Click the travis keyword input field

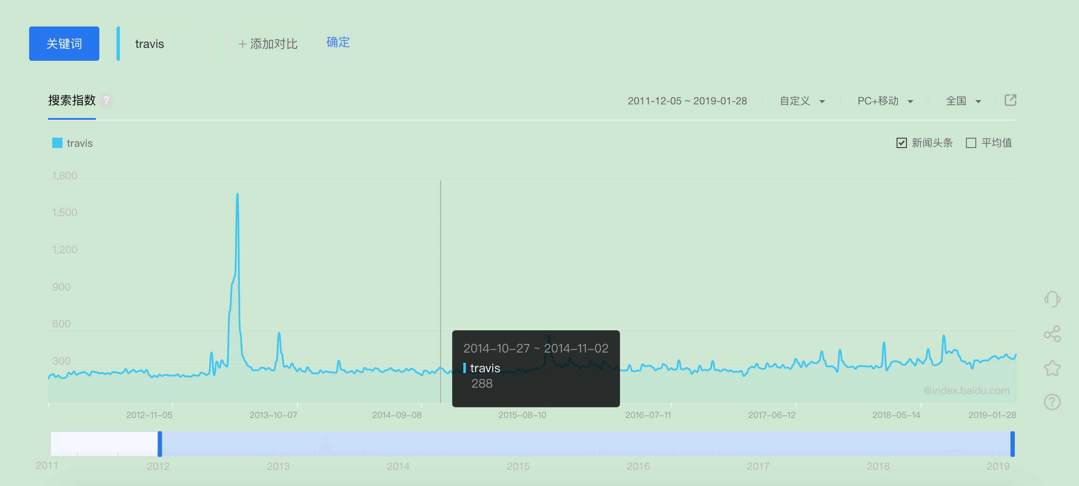(x=164, y=44)
